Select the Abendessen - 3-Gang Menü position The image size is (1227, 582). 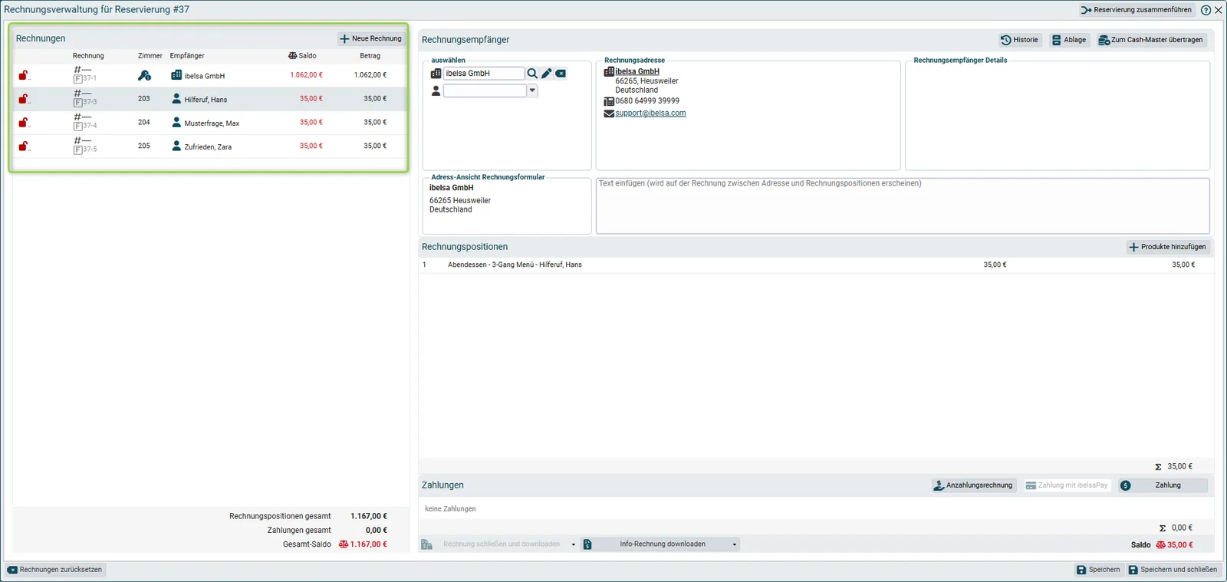click(816, 265)
